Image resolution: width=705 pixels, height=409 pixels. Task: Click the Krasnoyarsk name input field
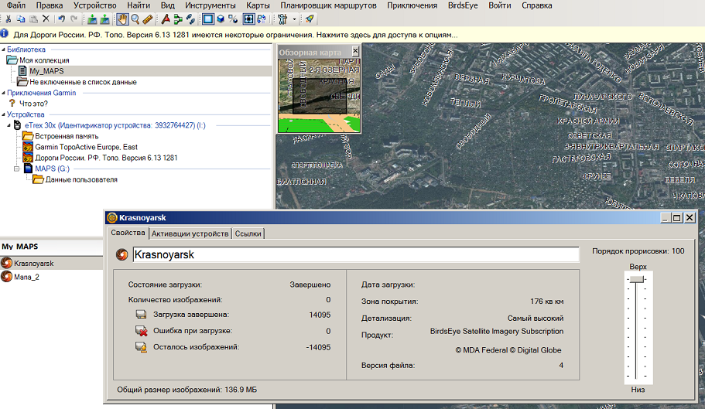tap(355, 254)
